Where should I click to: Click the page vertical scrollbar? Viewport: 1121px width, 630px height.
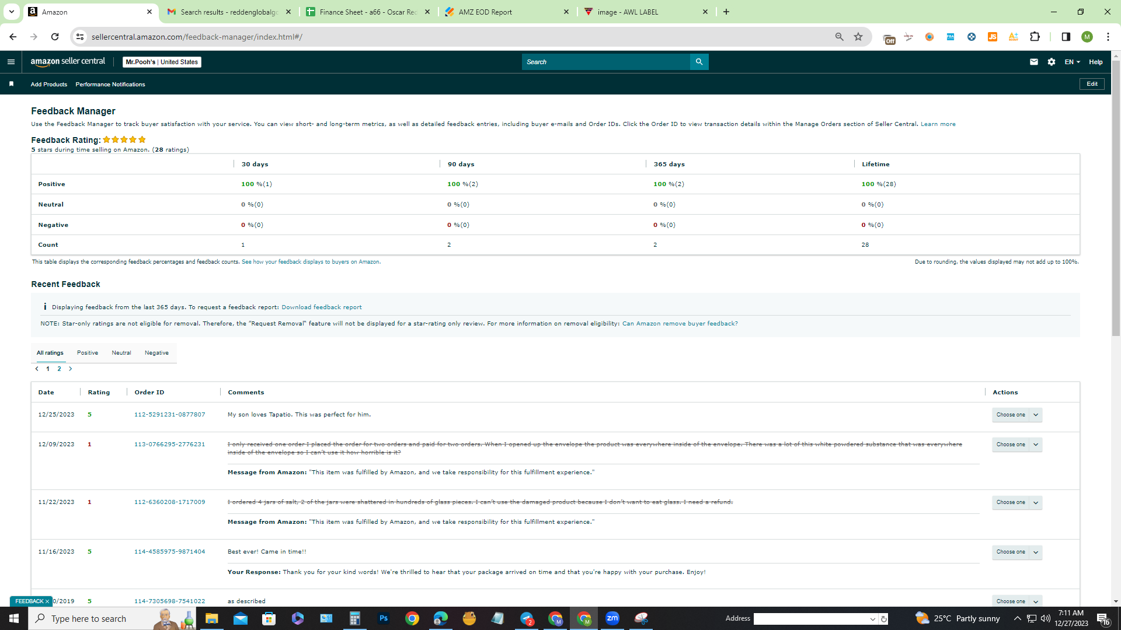tap(1116, 198)
